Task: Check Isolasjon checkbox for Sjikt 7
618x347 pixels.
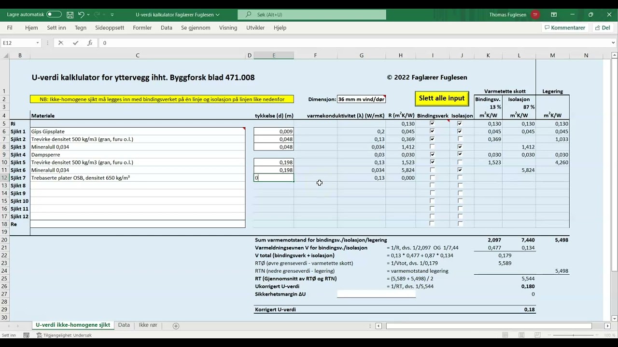Action: (460, 177)
